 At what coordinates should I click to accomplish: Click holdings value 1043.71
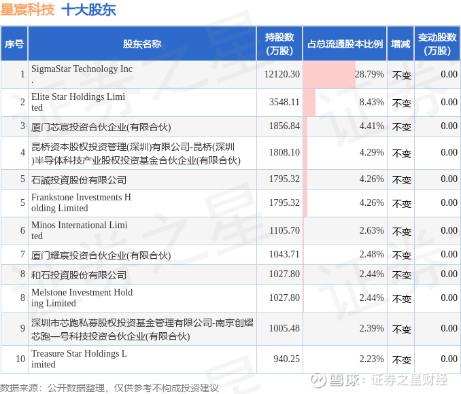tap(285, 254)
